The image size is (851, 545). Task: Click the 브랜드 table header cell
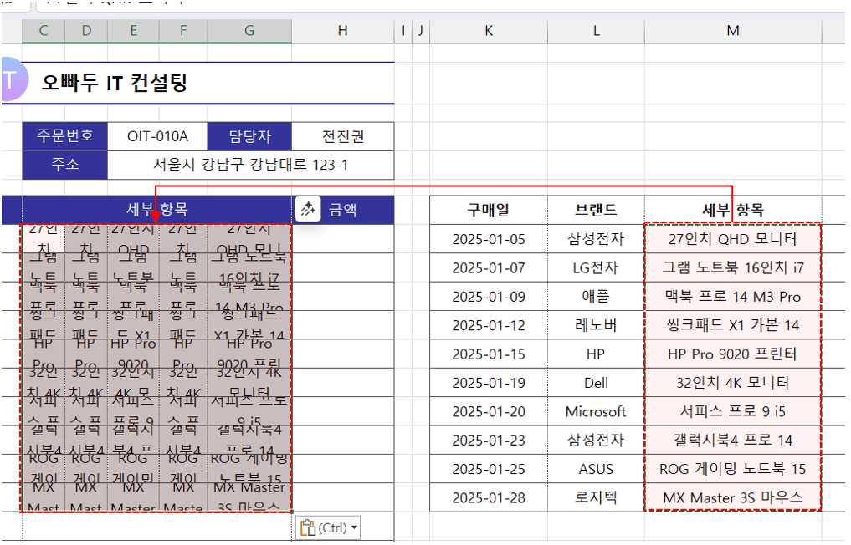[x=596, y=210]
